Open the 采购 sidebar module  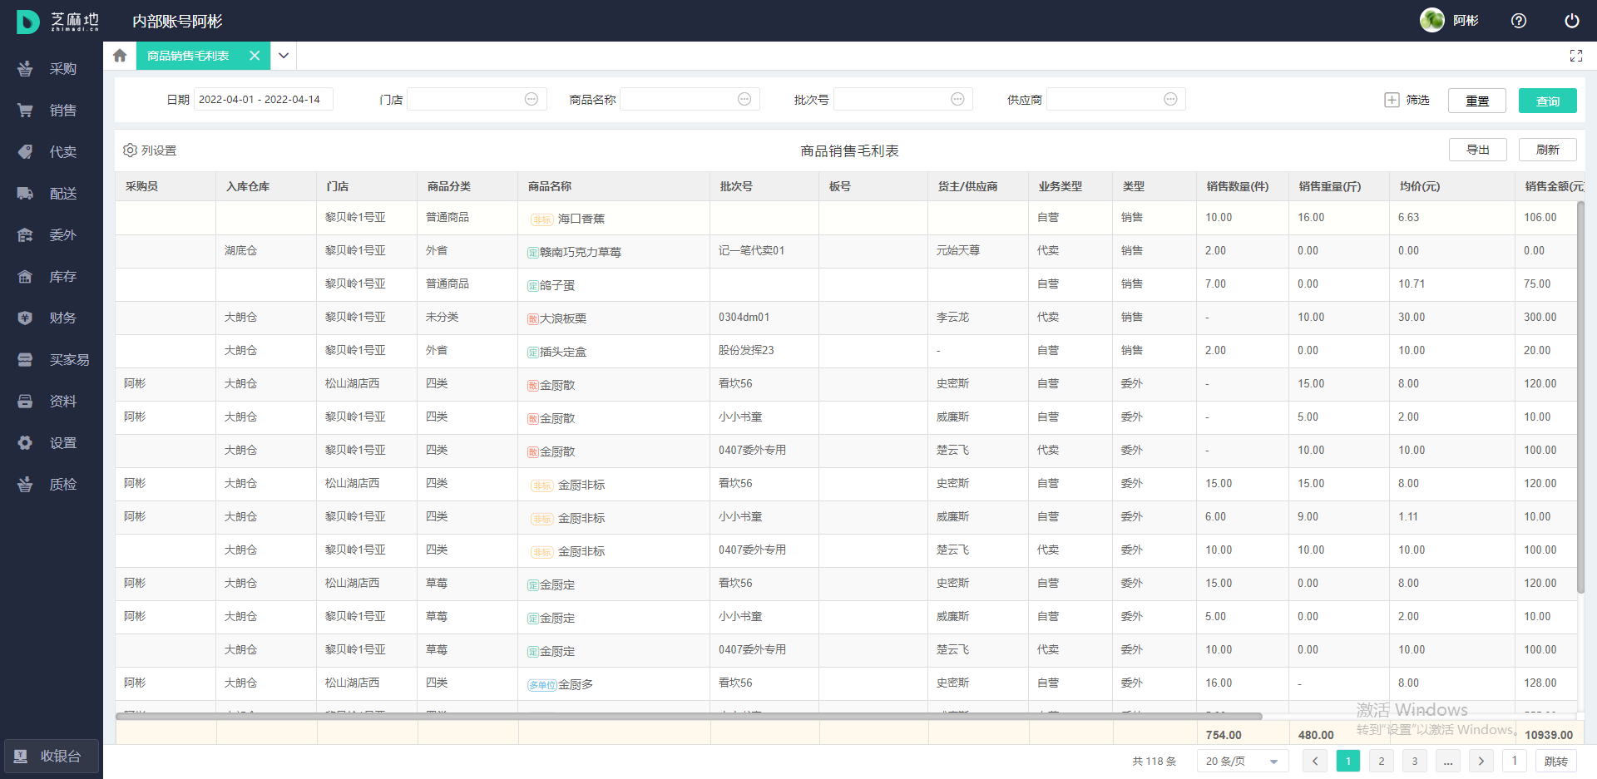[x=52, y=69]
